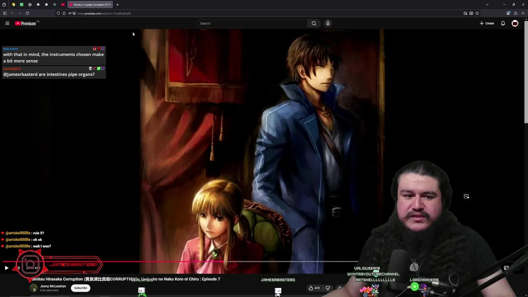Click the YouTube search input field

(x=252, y=24)
